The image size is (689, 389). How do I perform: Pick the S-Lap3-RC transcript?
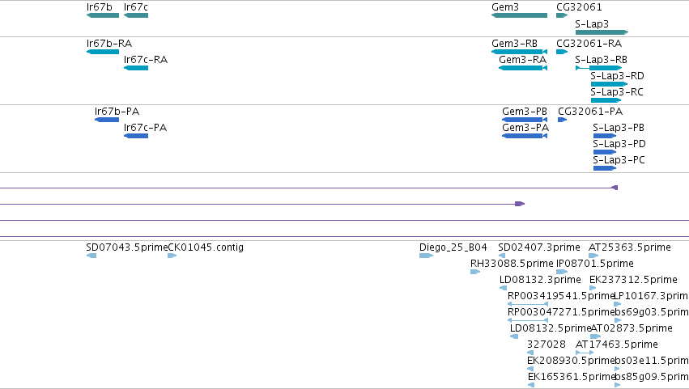point(606,100)
